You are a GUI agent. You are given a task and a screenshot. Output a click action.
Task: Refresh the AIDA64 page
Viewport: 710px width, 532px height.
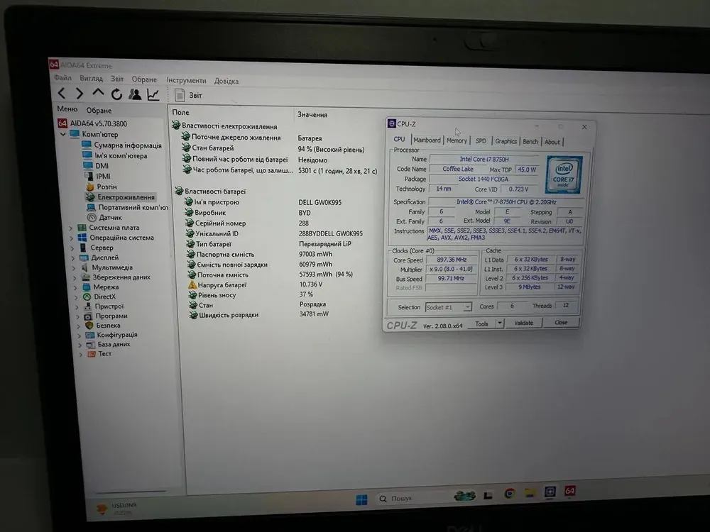point(116,94)
